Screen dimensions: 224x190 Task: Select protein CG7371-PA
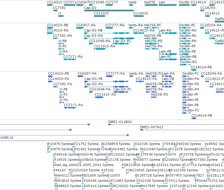tap(73, 105)
